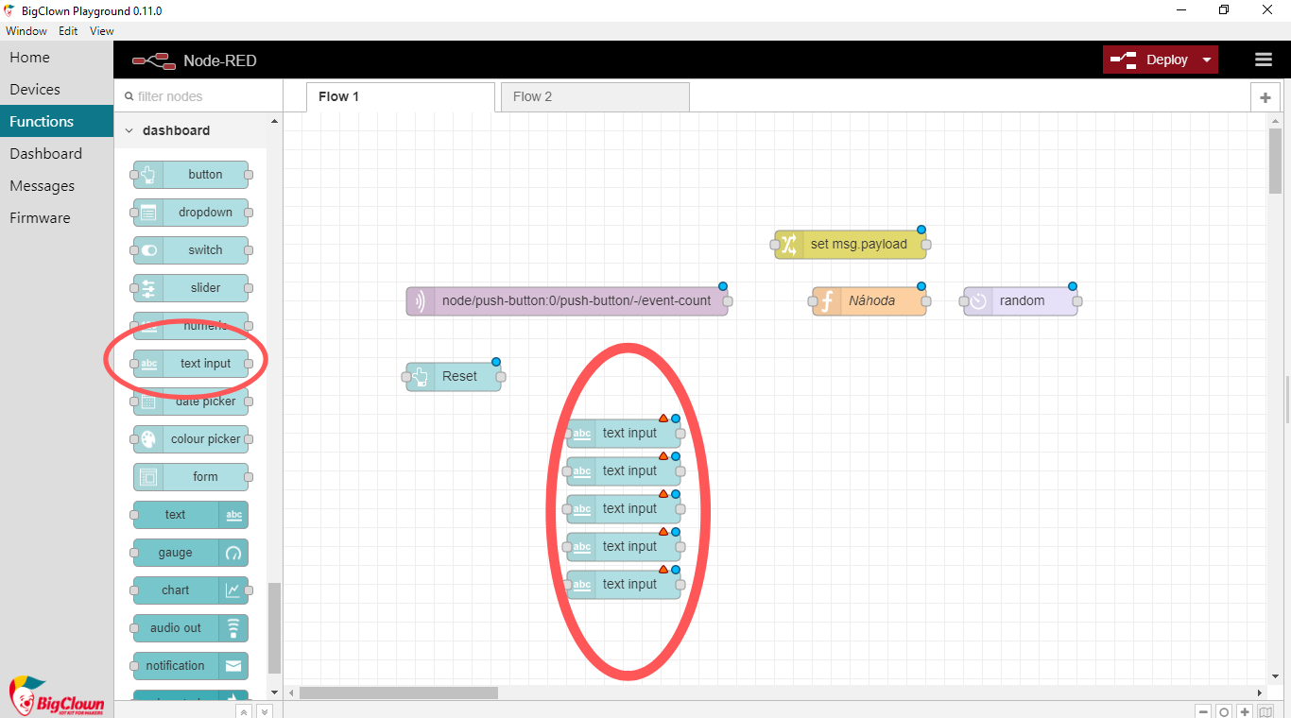Viewport: 1291px width, 718px height.
Task: Click the canvas horizontal scrollbar thumb
Action: 399,692
